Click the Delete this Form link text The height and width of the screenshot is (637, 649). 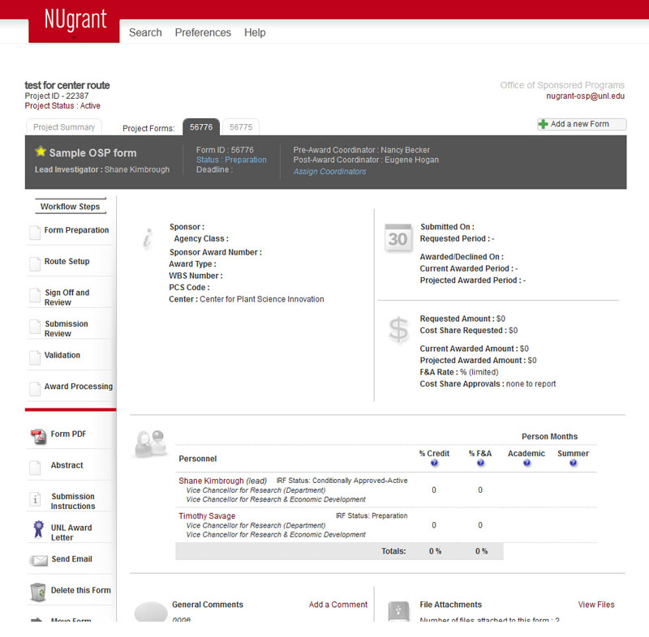tap(80, 590)
